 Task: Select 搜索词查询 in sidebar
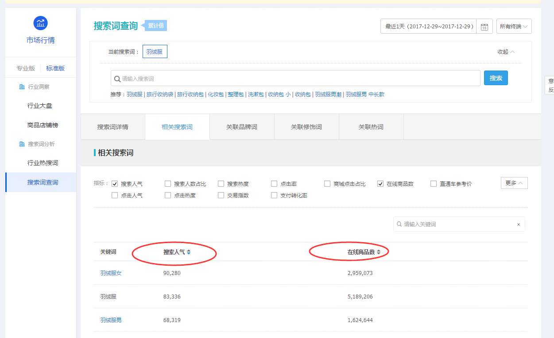41,182
